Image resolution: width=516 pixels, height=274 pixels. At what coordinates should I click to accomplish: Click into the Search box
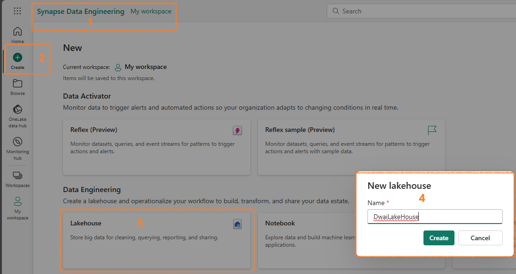click(x=421, y=11)
